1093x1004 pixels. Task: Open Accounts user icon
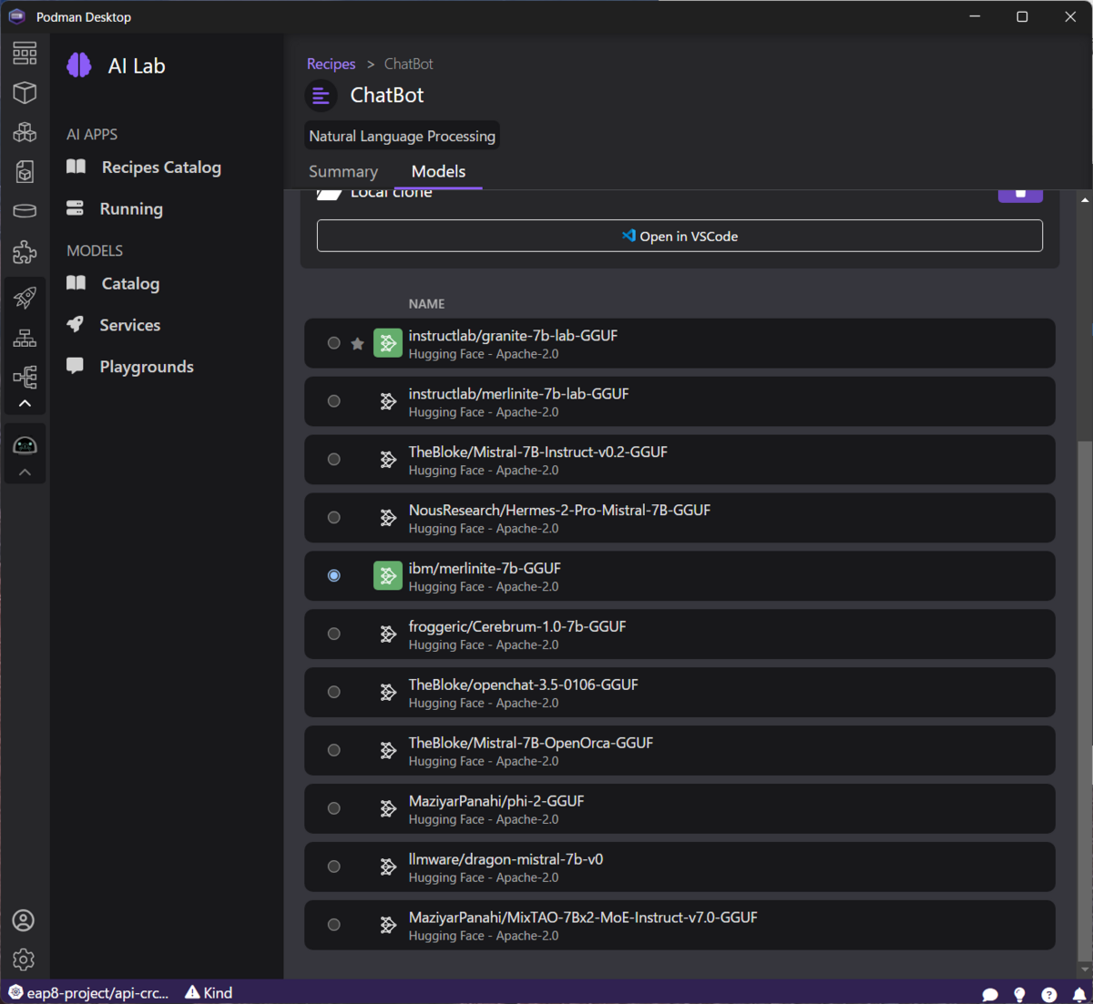pyautogui.click(x=24, y=920)
